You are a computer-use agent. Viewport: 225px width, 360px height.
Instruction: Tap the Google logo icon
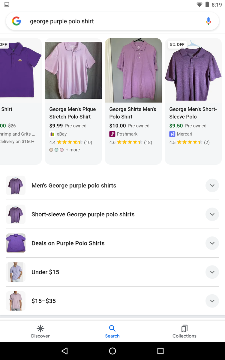(16, 21)
